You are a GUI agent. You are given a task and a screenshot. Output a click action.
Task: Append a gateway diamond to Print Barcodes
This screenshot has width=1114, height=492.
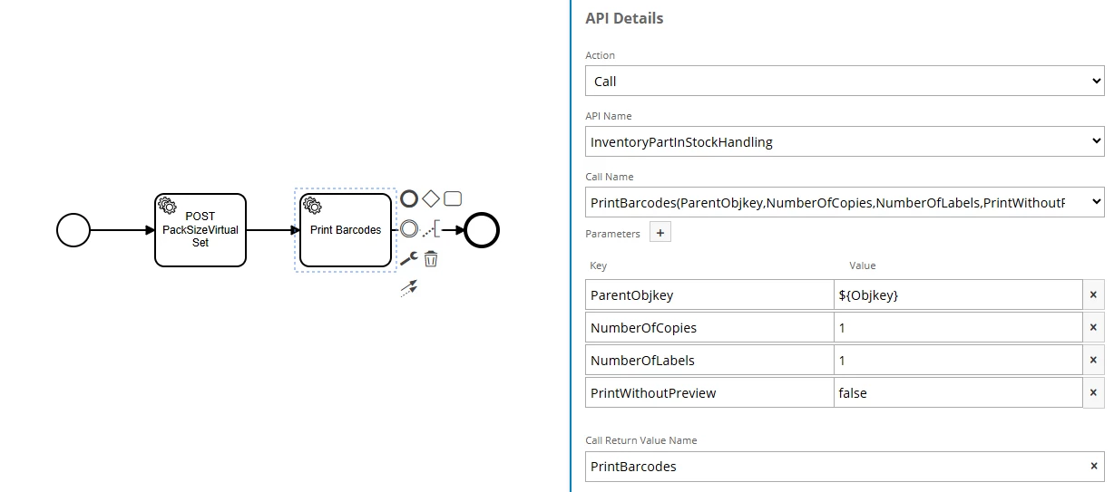431,198
